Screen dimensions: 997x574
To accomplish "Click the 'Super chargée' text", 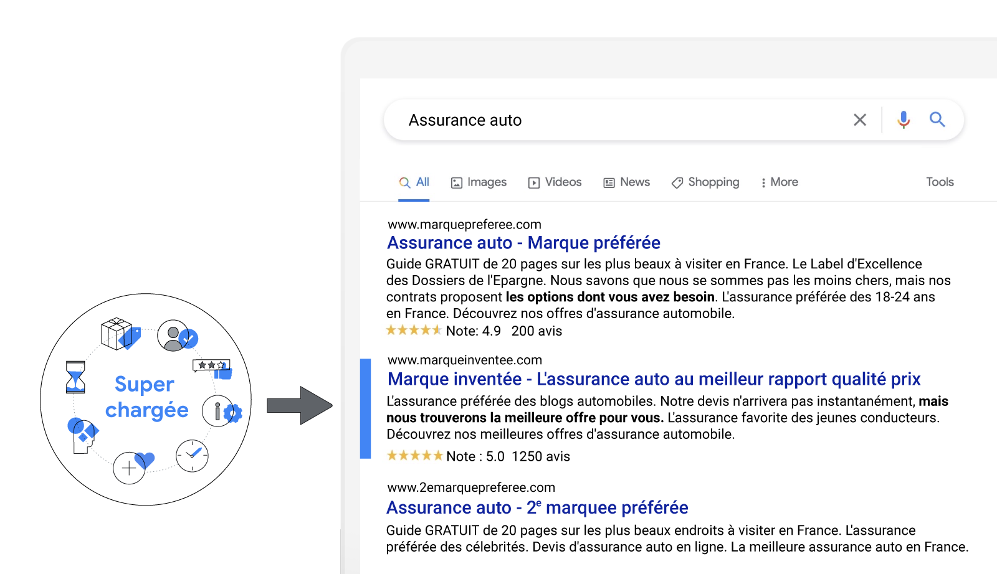I will click(x=146, y=397).
